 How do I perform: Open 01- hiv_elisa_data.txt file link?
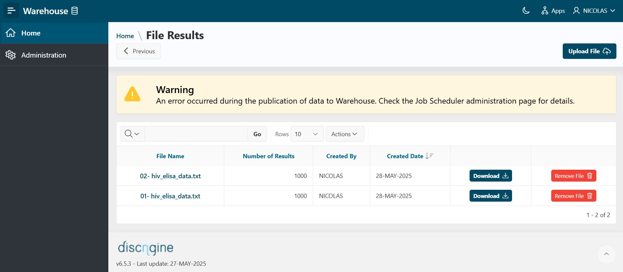tap(170, 196)
